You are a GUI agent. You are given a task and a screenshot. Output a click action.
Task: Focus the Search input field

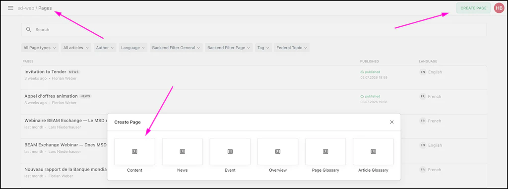254,29
